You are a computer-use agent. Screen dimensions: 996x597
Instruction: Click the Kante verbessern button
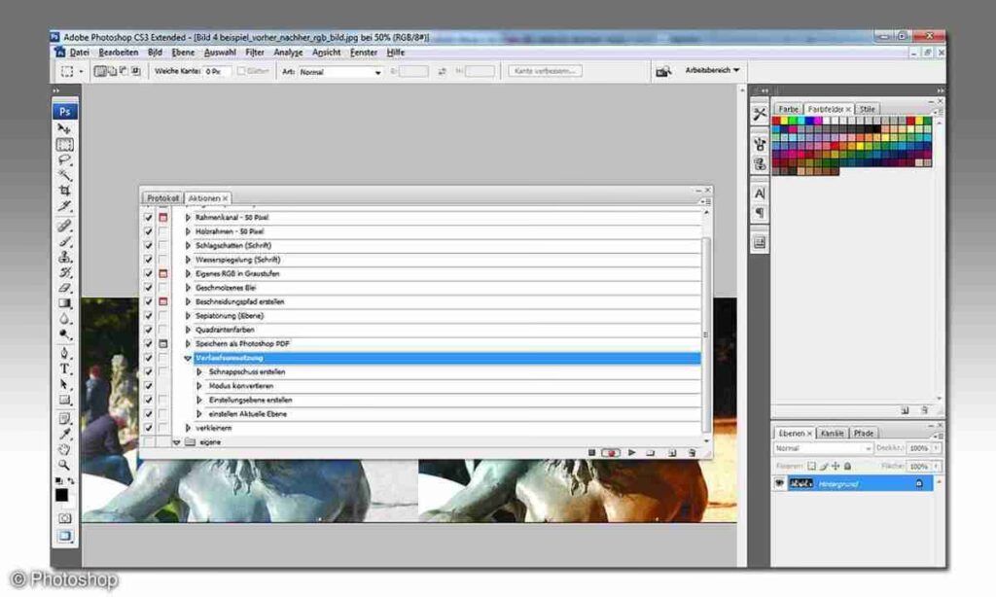[546, 71]
